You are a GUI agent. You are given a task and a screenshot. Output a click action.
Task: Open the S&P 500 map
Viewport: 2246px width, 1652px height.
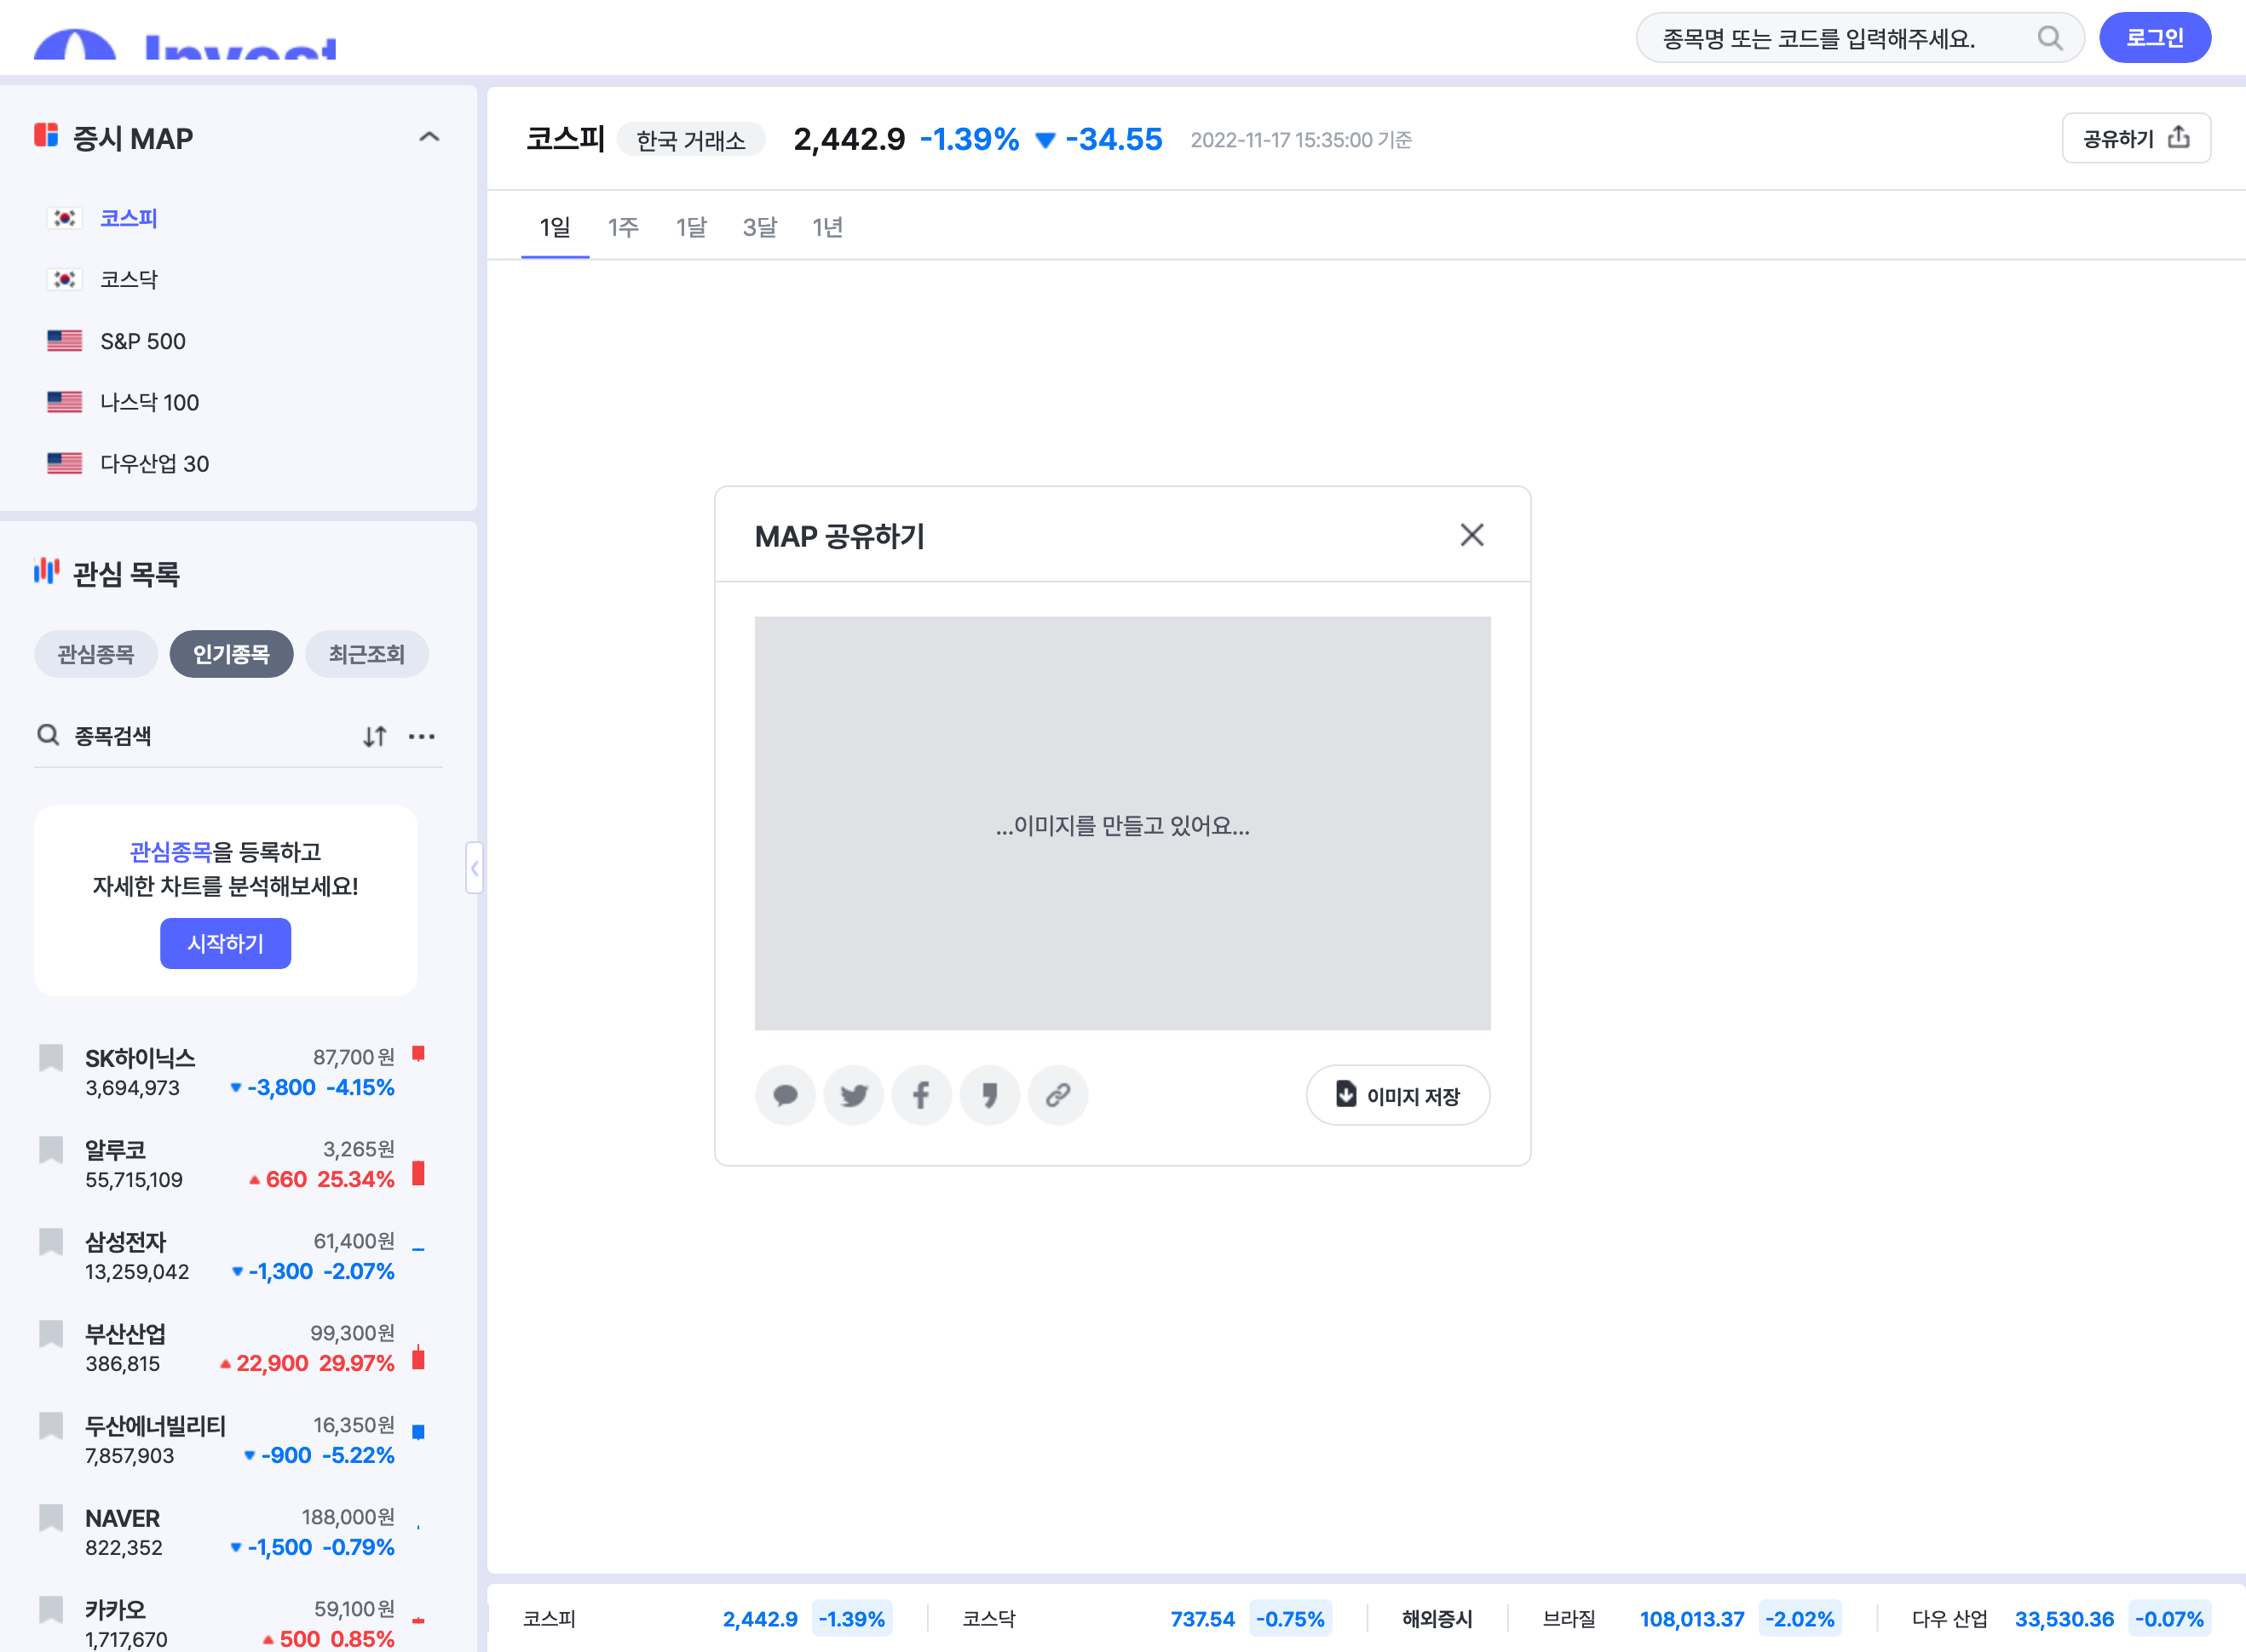tap(142, 341)
